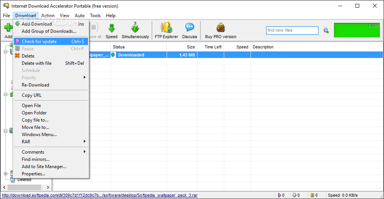Open the File menu

[x=6, y=15]
